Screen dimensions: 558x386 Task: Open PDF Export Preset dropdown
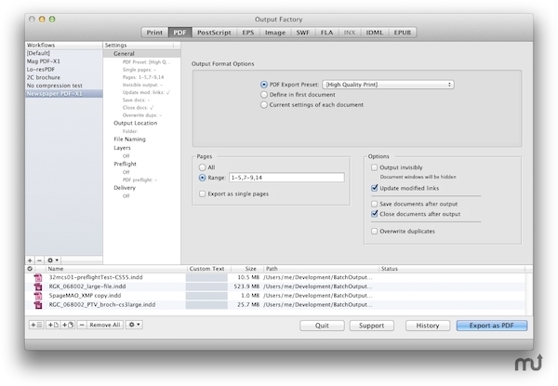[x=387, y=85]
